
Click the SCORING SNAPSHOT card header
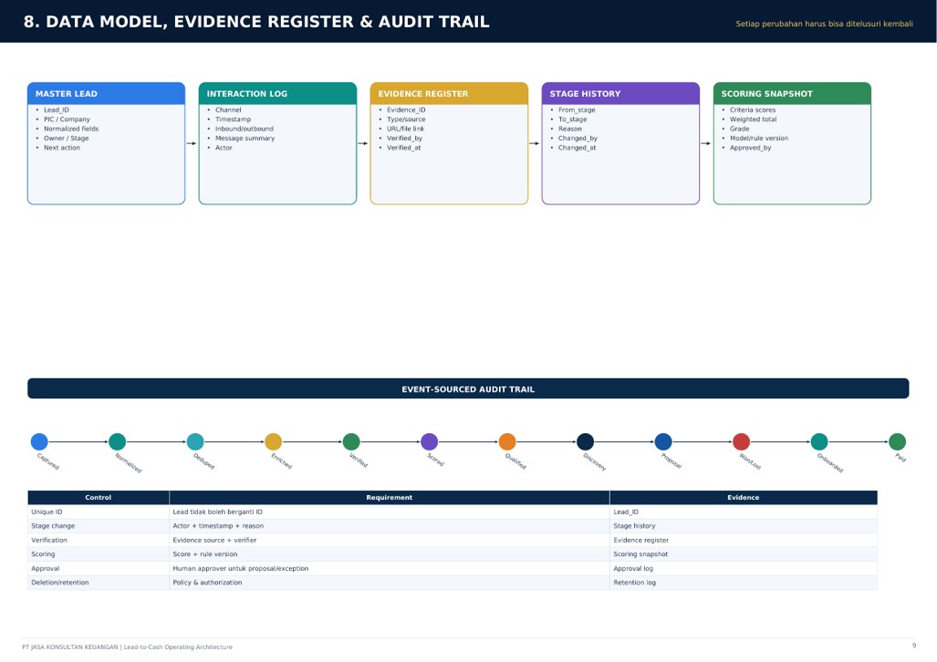(792, 94)
